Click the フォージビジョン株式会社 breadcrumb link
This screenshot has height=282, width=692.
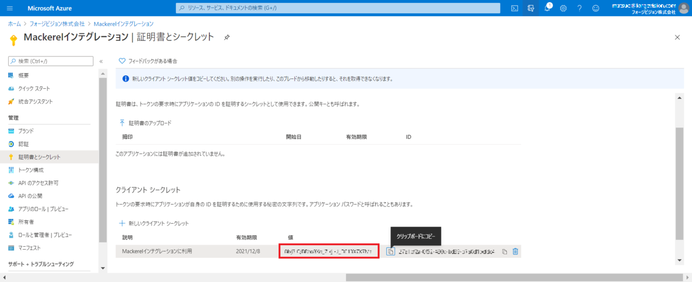56,24
